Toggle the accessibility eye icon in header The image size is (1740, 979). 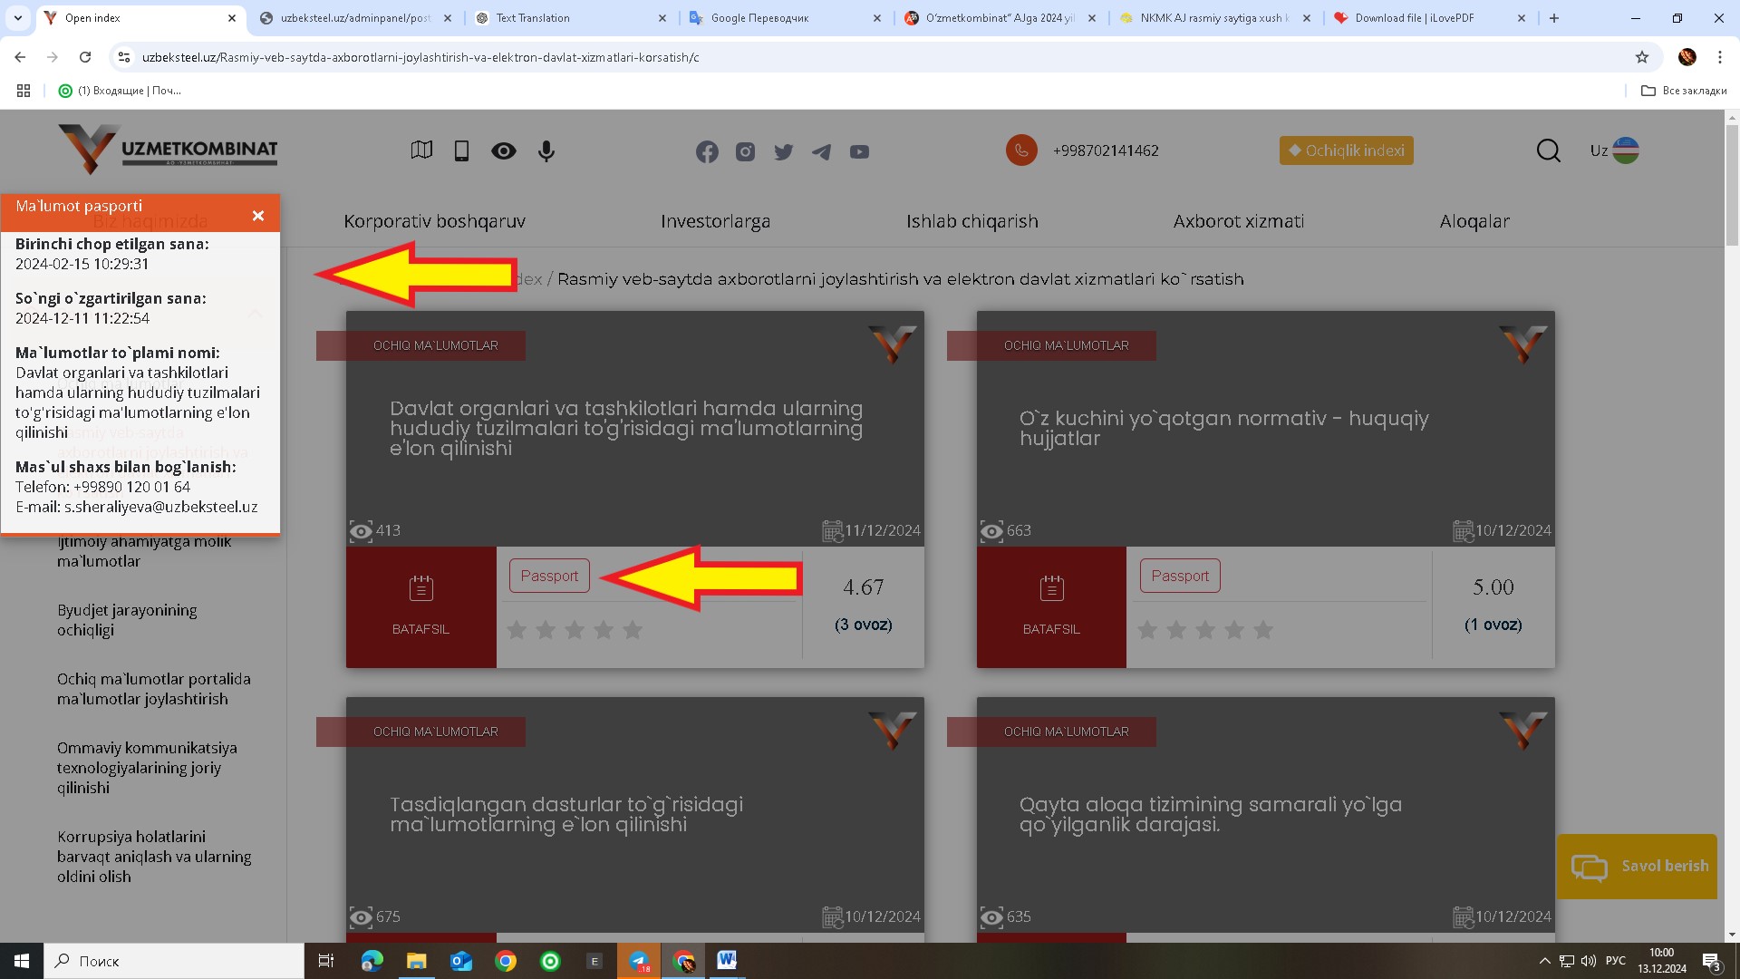(x=504, y=150)
